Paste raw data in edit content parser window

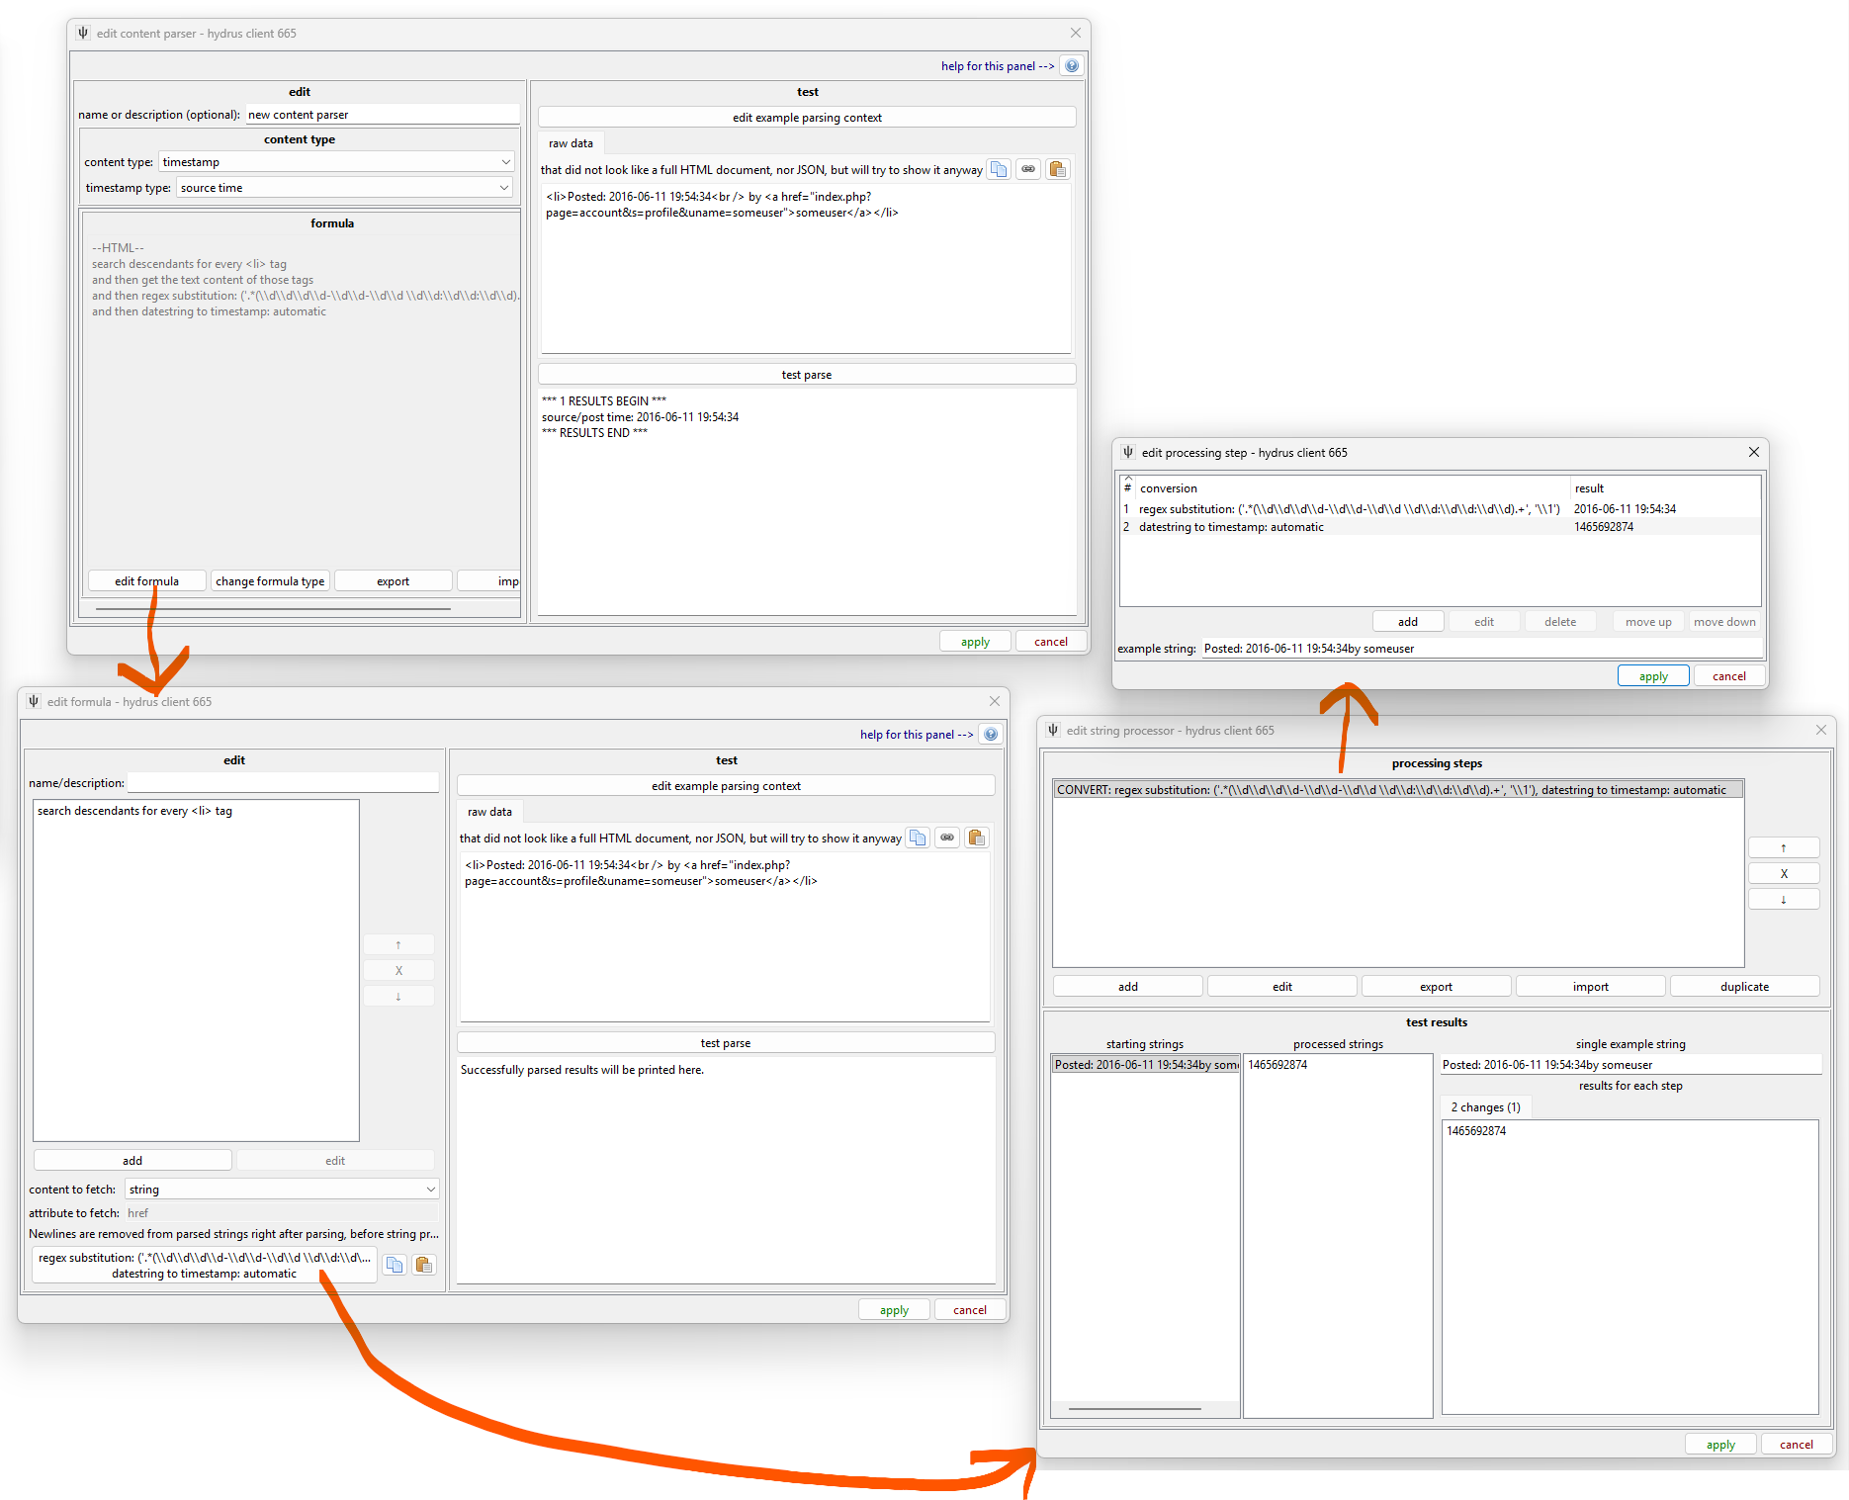point(1057,170)
